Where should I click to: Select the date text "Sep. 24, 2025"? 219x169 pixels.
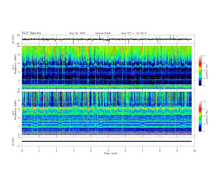[77, 33]
